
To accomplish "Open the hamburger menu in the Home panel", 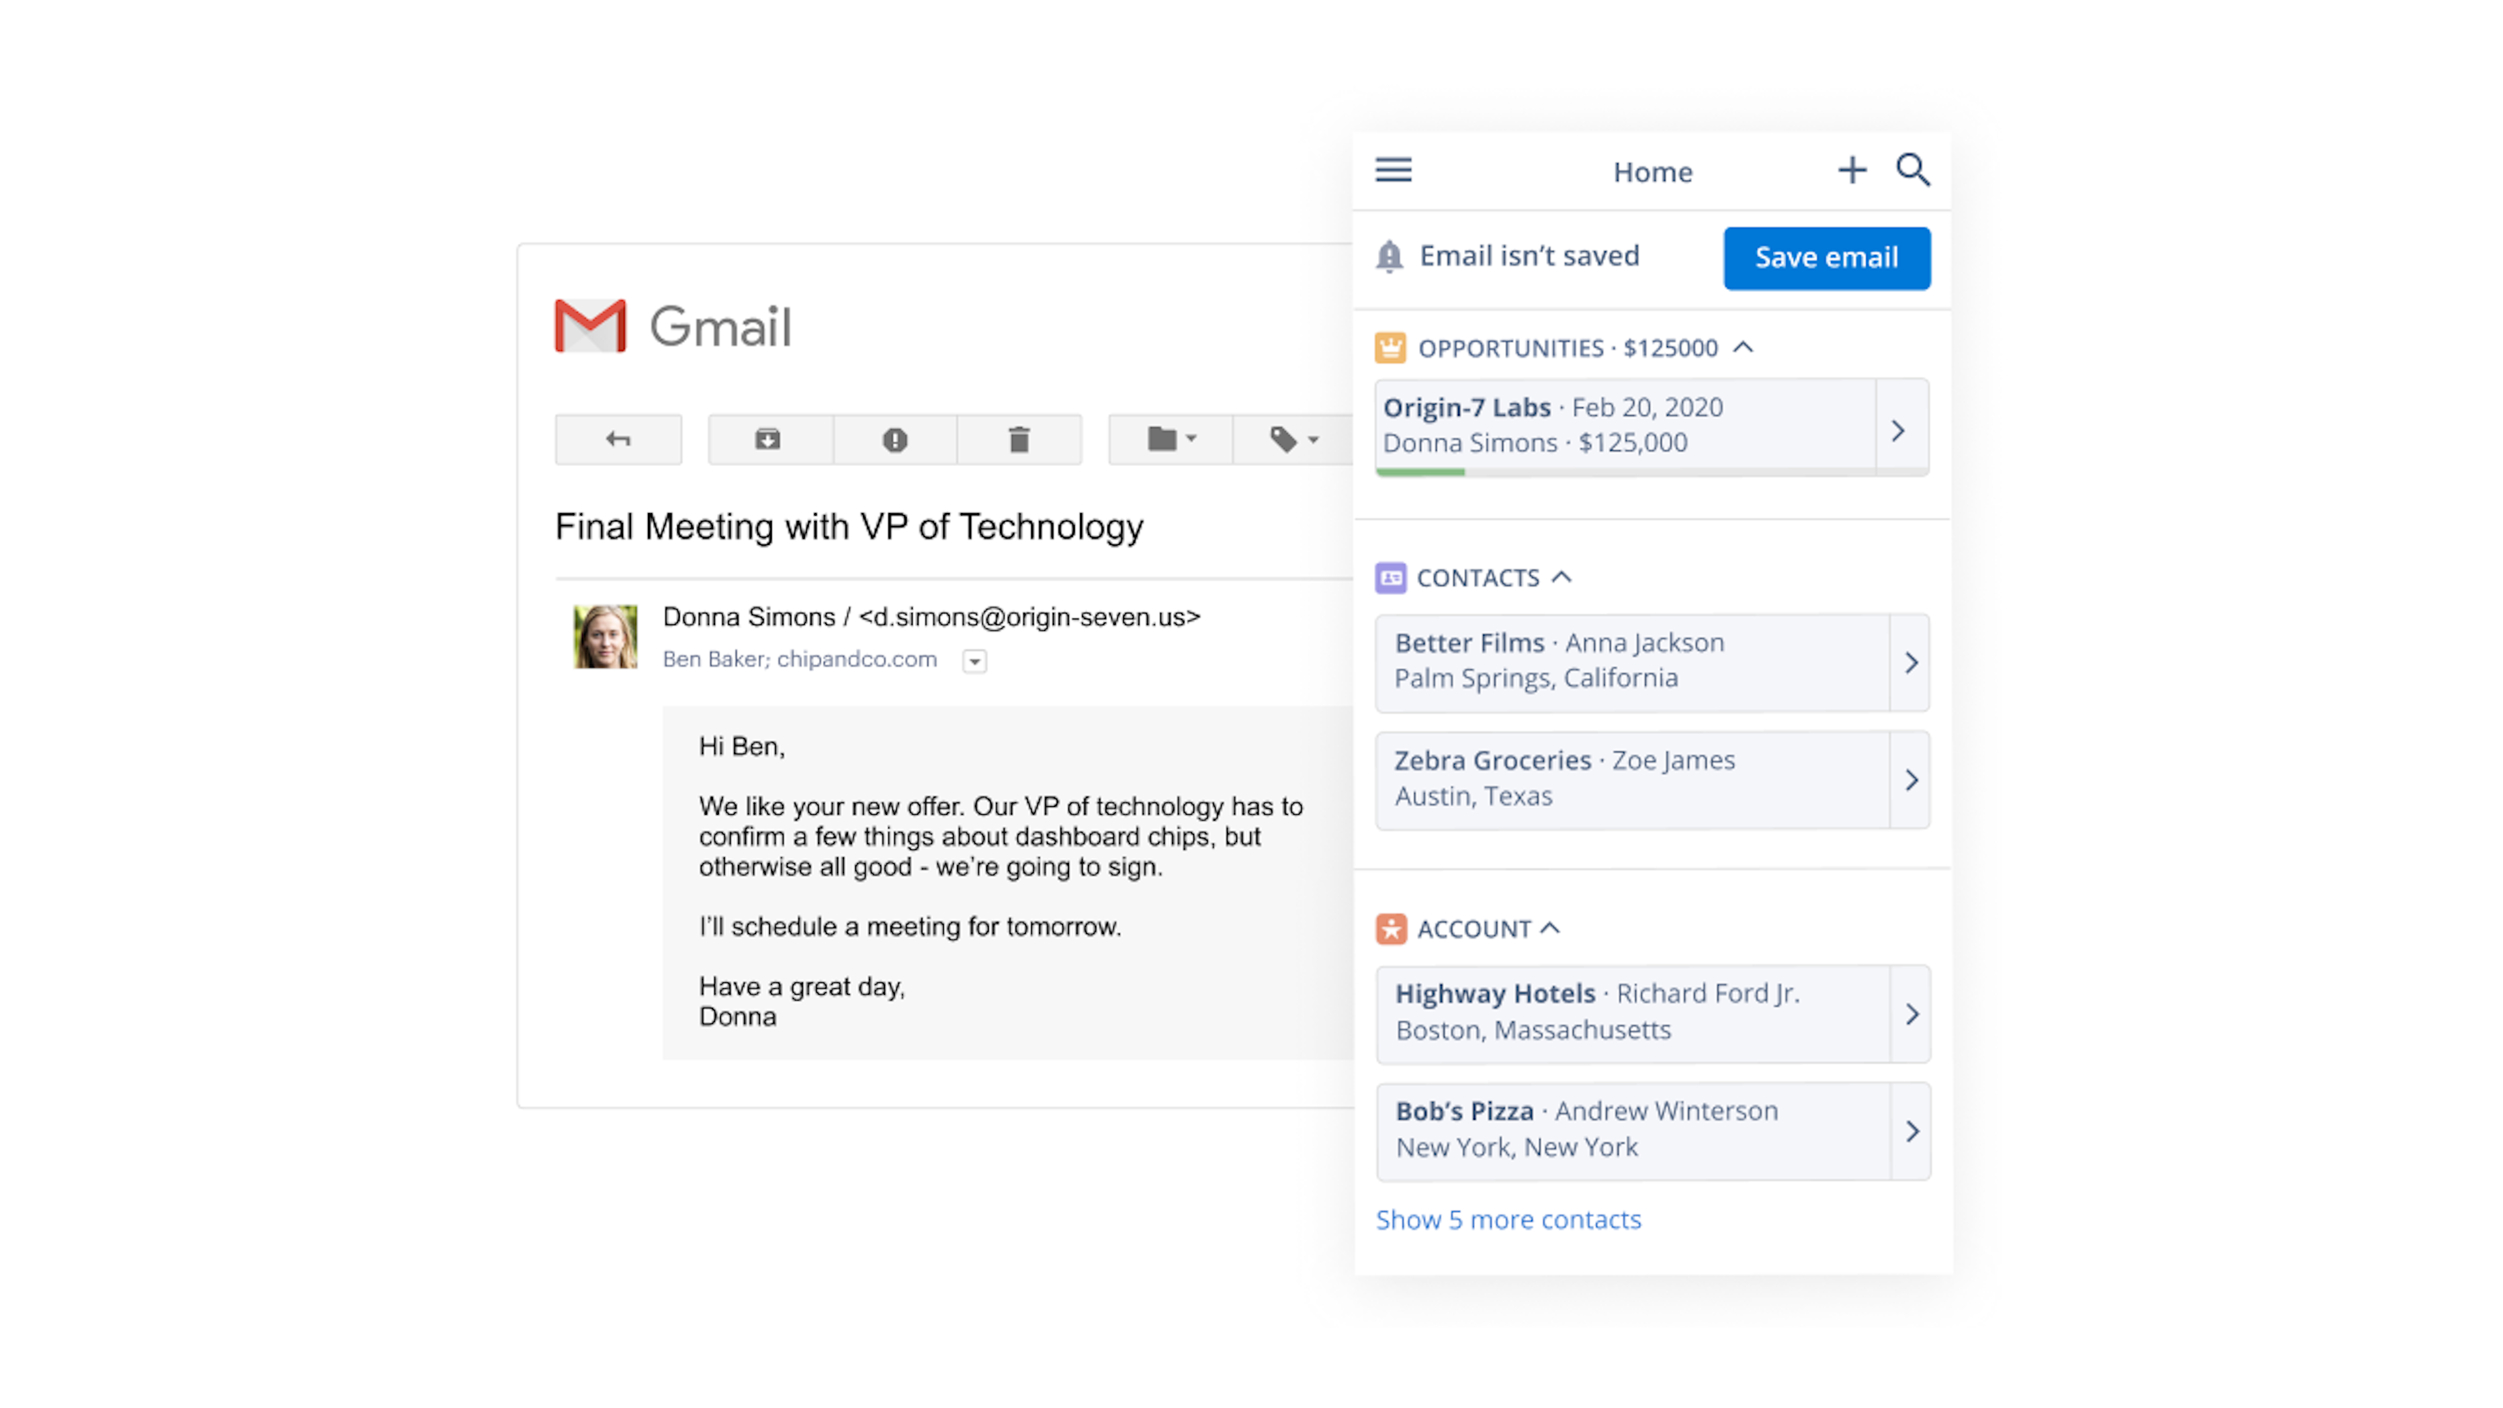I will pyautogui.click(x=1392, y=170).
